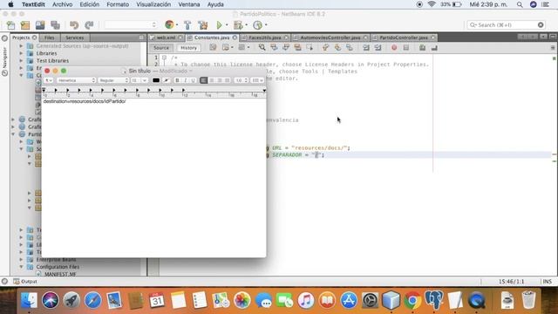This screenshot has height=314, width=558.
Task: Switch to Files tab in NetBeans
Action: [50, 38]
